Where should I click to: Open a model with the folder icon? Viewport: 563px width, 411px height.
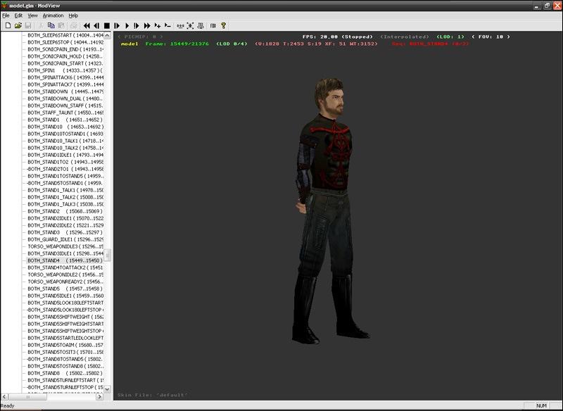click(18, 25)
